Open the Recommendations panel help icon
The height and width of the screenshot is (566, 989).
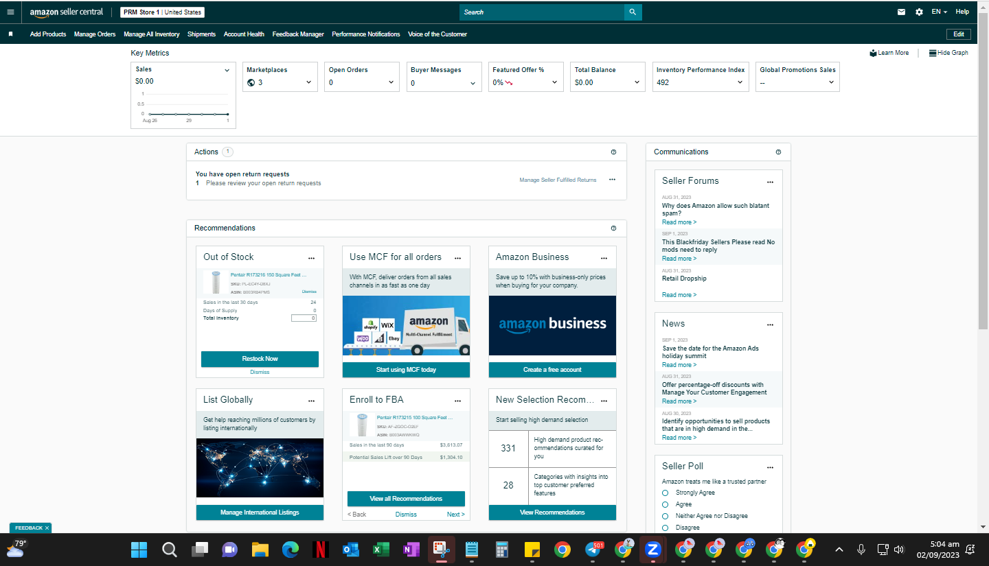pyautogui.click(x=613, y=228)
